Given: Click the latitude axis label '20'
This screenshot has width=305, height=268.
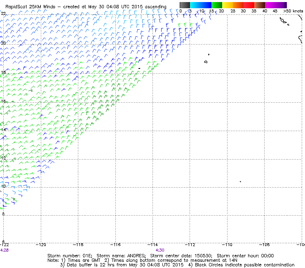Looking at the screenshot, I should [x=3, y=43].
